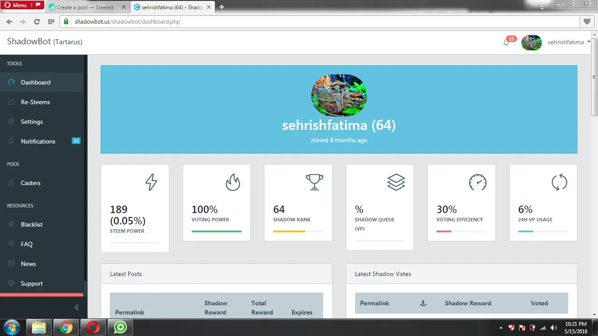Click the volume speaker tray icon
The height and width of the screenshot is (336, 598).
click(554, 328)
